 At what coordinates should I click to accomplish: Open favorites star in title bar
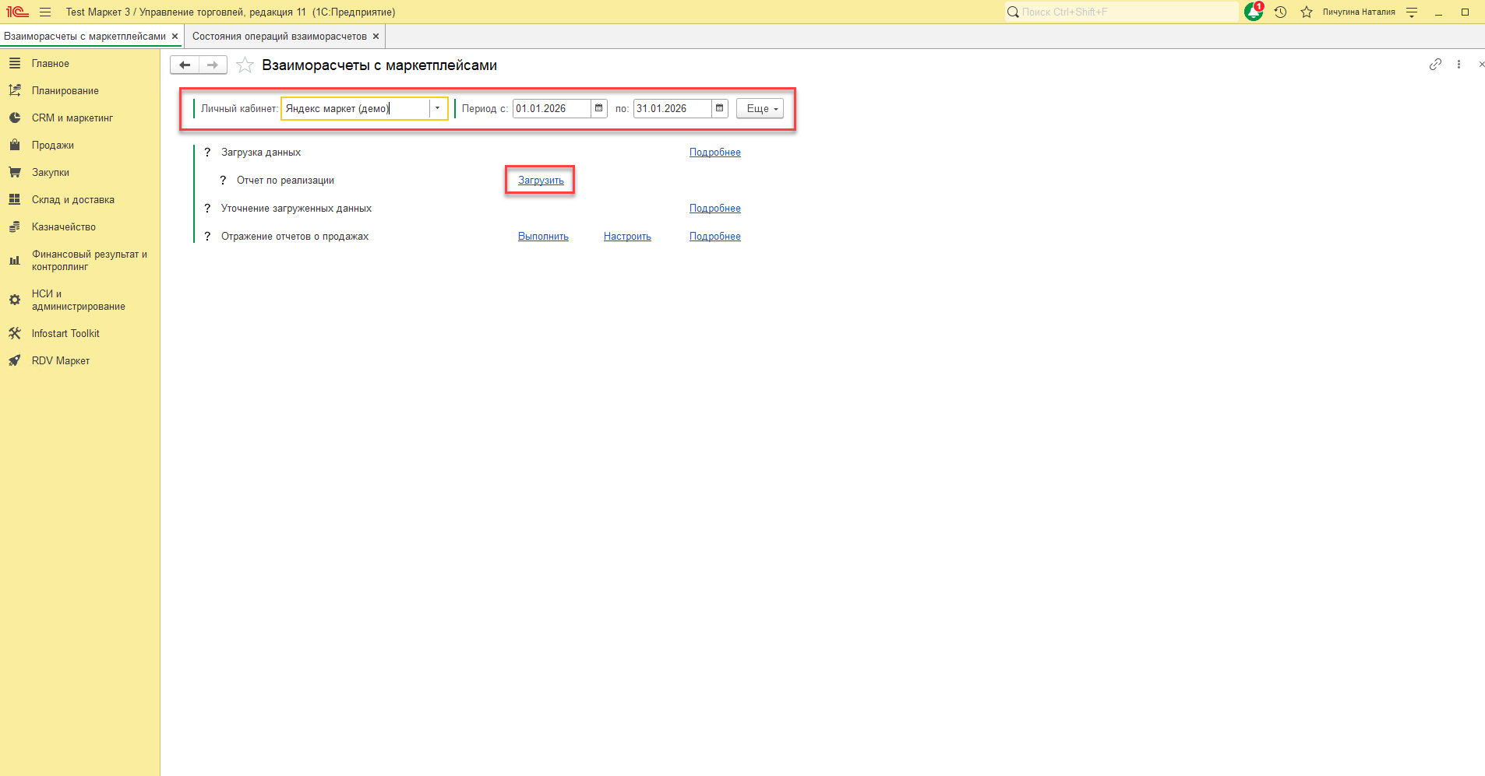[1307, 12]
